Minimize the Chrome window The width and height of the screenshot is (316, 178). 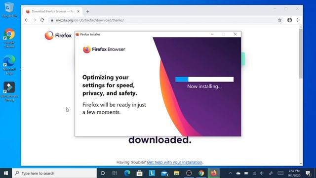tap(275, 9)
